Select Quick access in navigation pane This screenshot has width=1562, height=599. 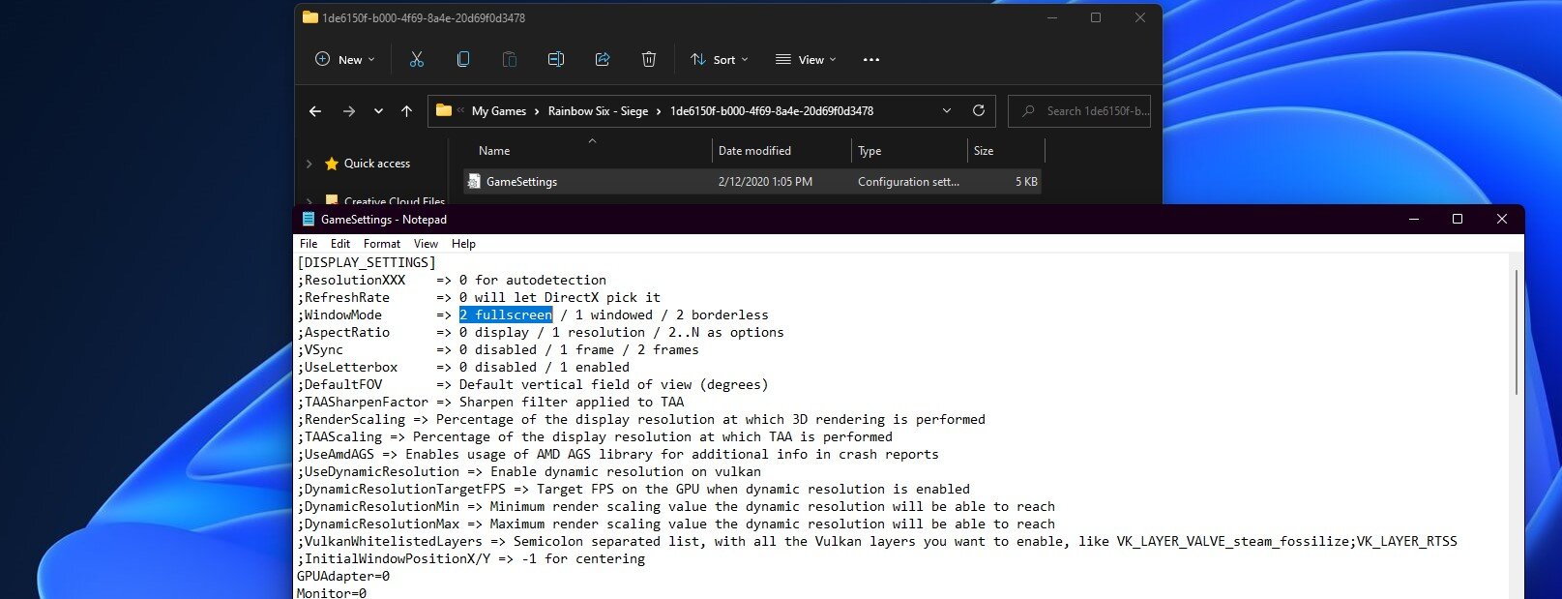(377, 164)
